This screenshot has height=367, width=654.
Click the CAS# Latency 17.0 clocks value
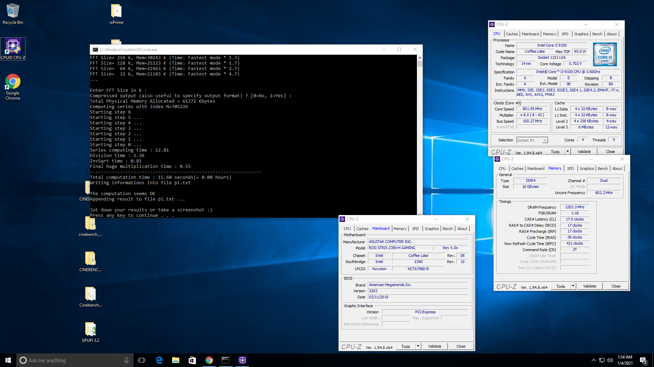coord(575,219)
